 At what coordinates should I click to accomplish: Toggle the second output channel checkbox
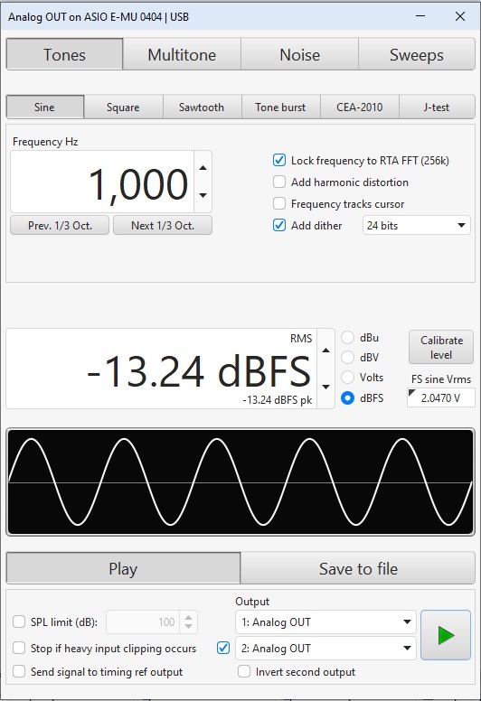[223, 648]
